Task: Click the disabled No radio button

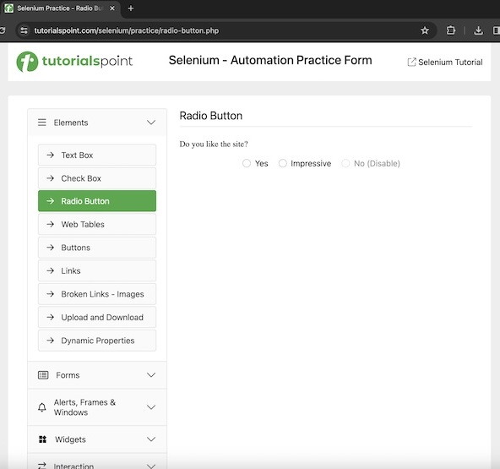Action: click(345, 163)
